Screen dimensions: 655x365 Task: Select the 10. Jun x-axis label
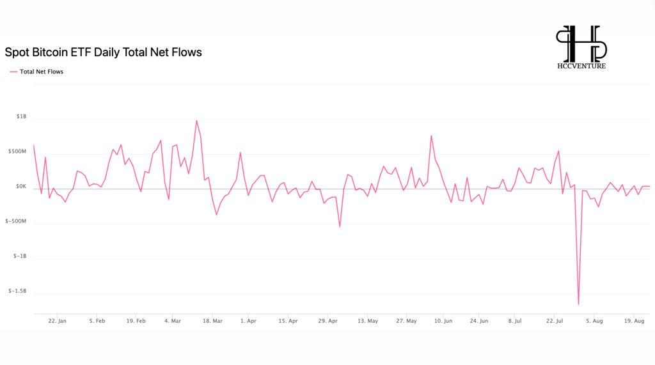point(443,321)
